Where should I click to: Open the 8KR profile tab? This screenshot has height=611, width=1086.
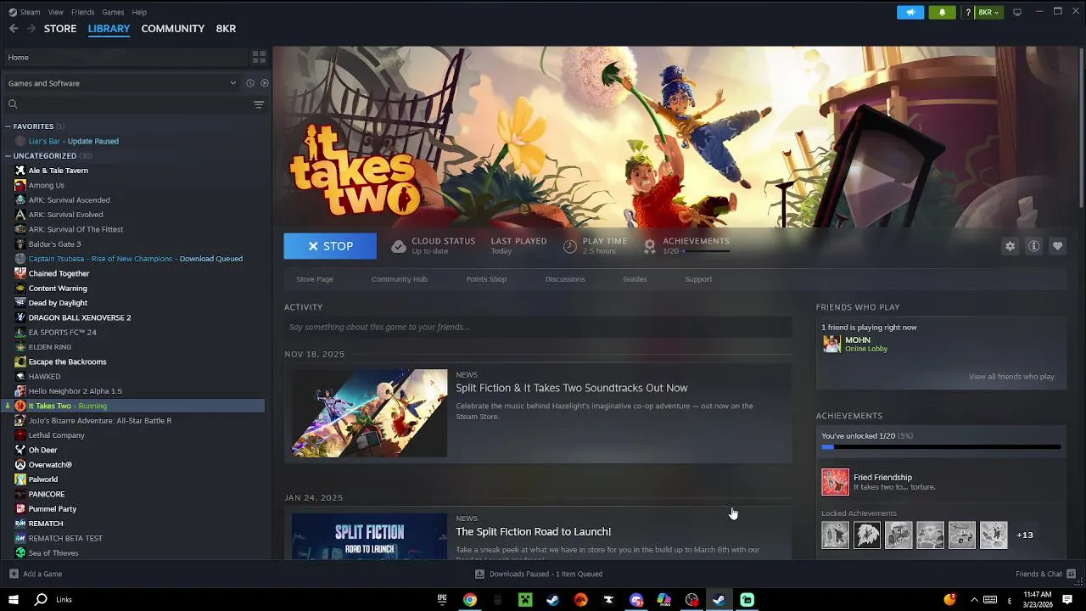(226, 28)
